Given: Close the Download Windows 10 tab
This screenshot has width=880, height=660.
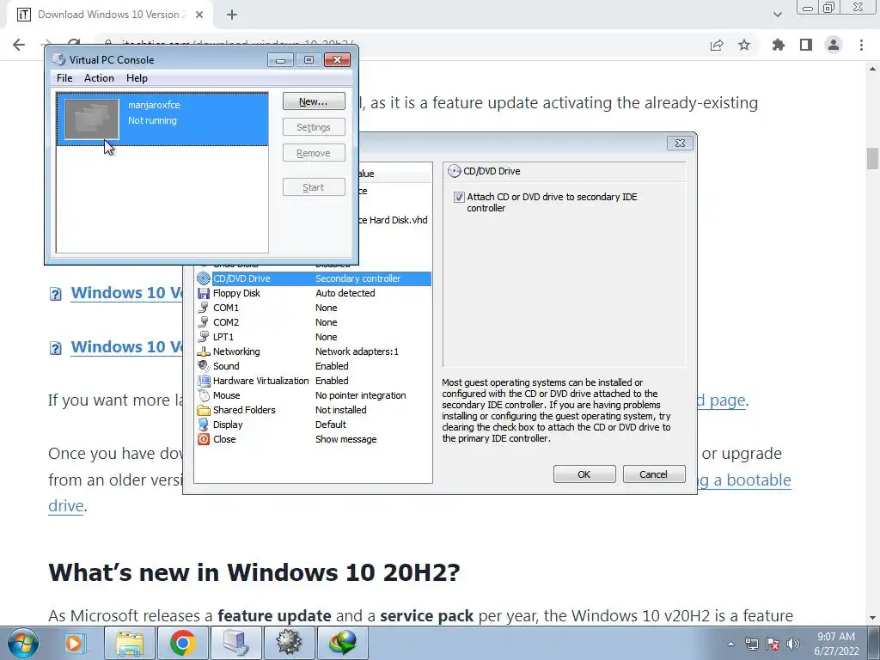Looking at the screenshot, I should point(199,15).
